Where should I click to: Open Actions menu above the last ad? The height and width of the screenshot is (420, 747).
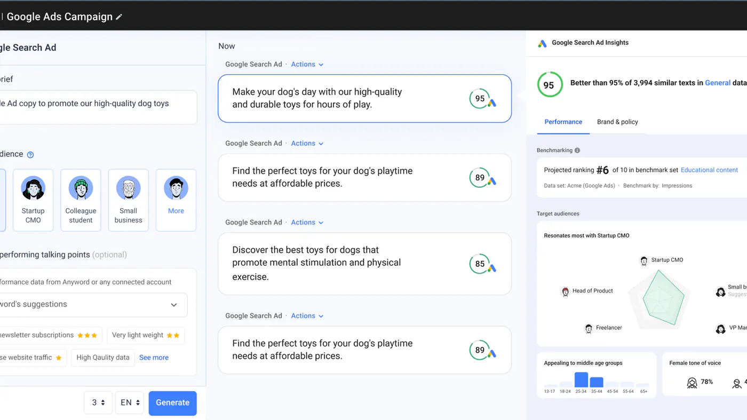pyautogui.click(x=307, y=316)
